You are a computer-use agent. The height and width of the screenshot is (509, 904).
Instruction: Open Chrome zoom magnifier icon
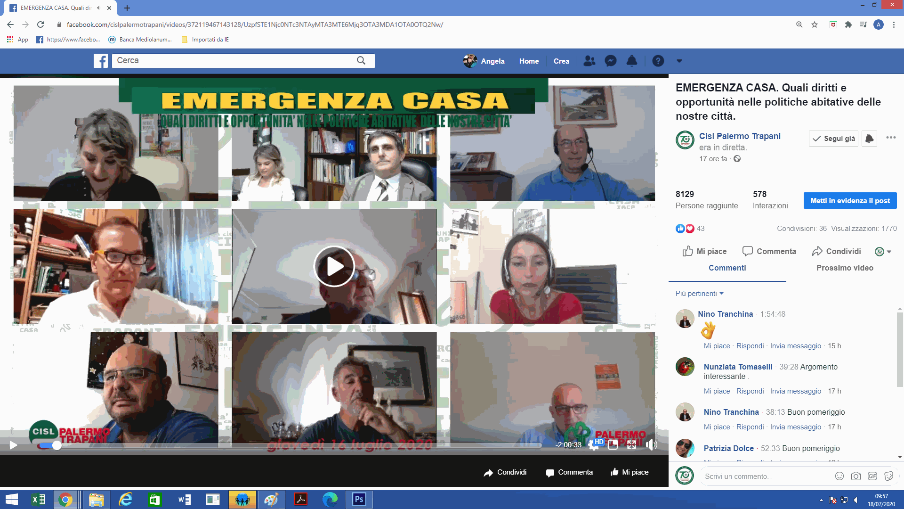tap(799, 25)
